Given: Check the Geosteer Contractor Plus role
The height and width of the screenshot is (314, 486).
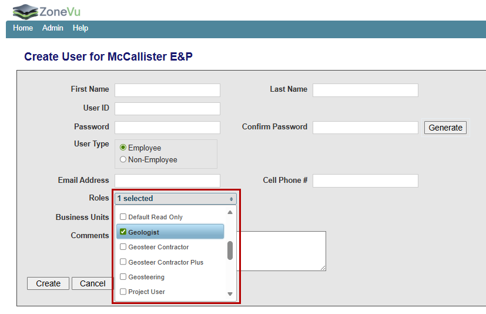Looking at the screenshot, I should tap(123, 262).
